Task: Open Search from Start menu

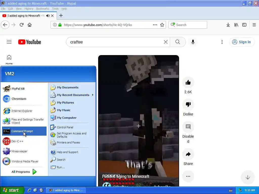Action: point(72,160)
